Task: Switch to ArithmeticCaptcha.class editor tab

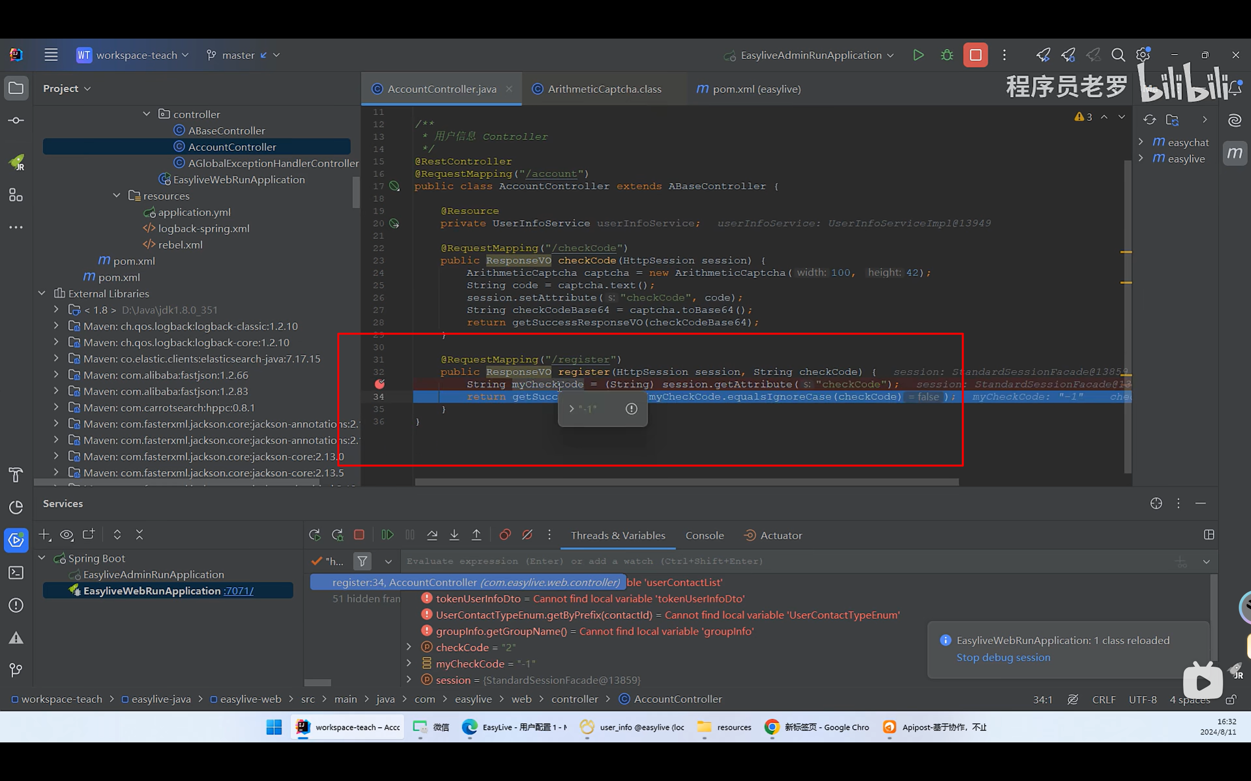Action: pos(604,89)
